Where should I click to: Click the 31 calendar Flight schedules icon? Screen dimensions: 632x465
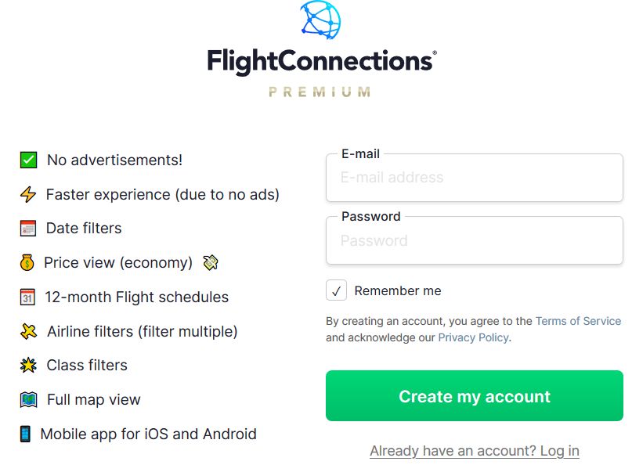pos(27,297)
